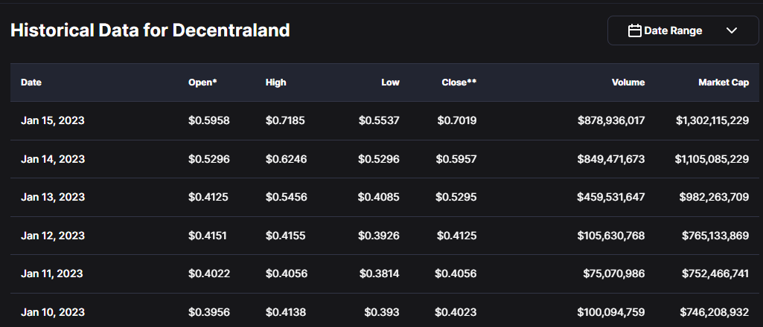Select Jan 13, 2023 volume $459,531,647
Viewport: 763px width, 327px height.
[x=610, y=197]
